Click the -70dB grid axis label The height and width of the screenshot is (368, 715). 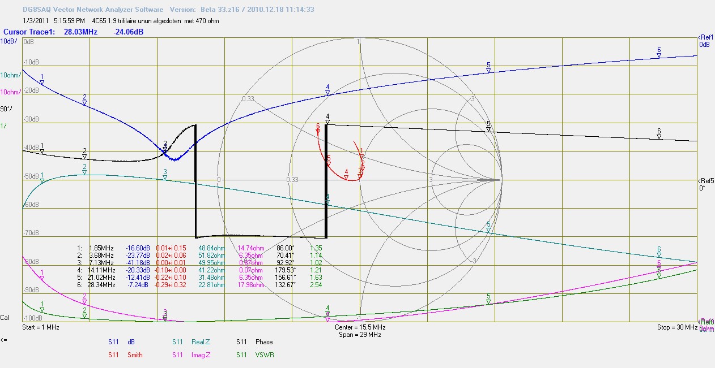tap(31, 233)
